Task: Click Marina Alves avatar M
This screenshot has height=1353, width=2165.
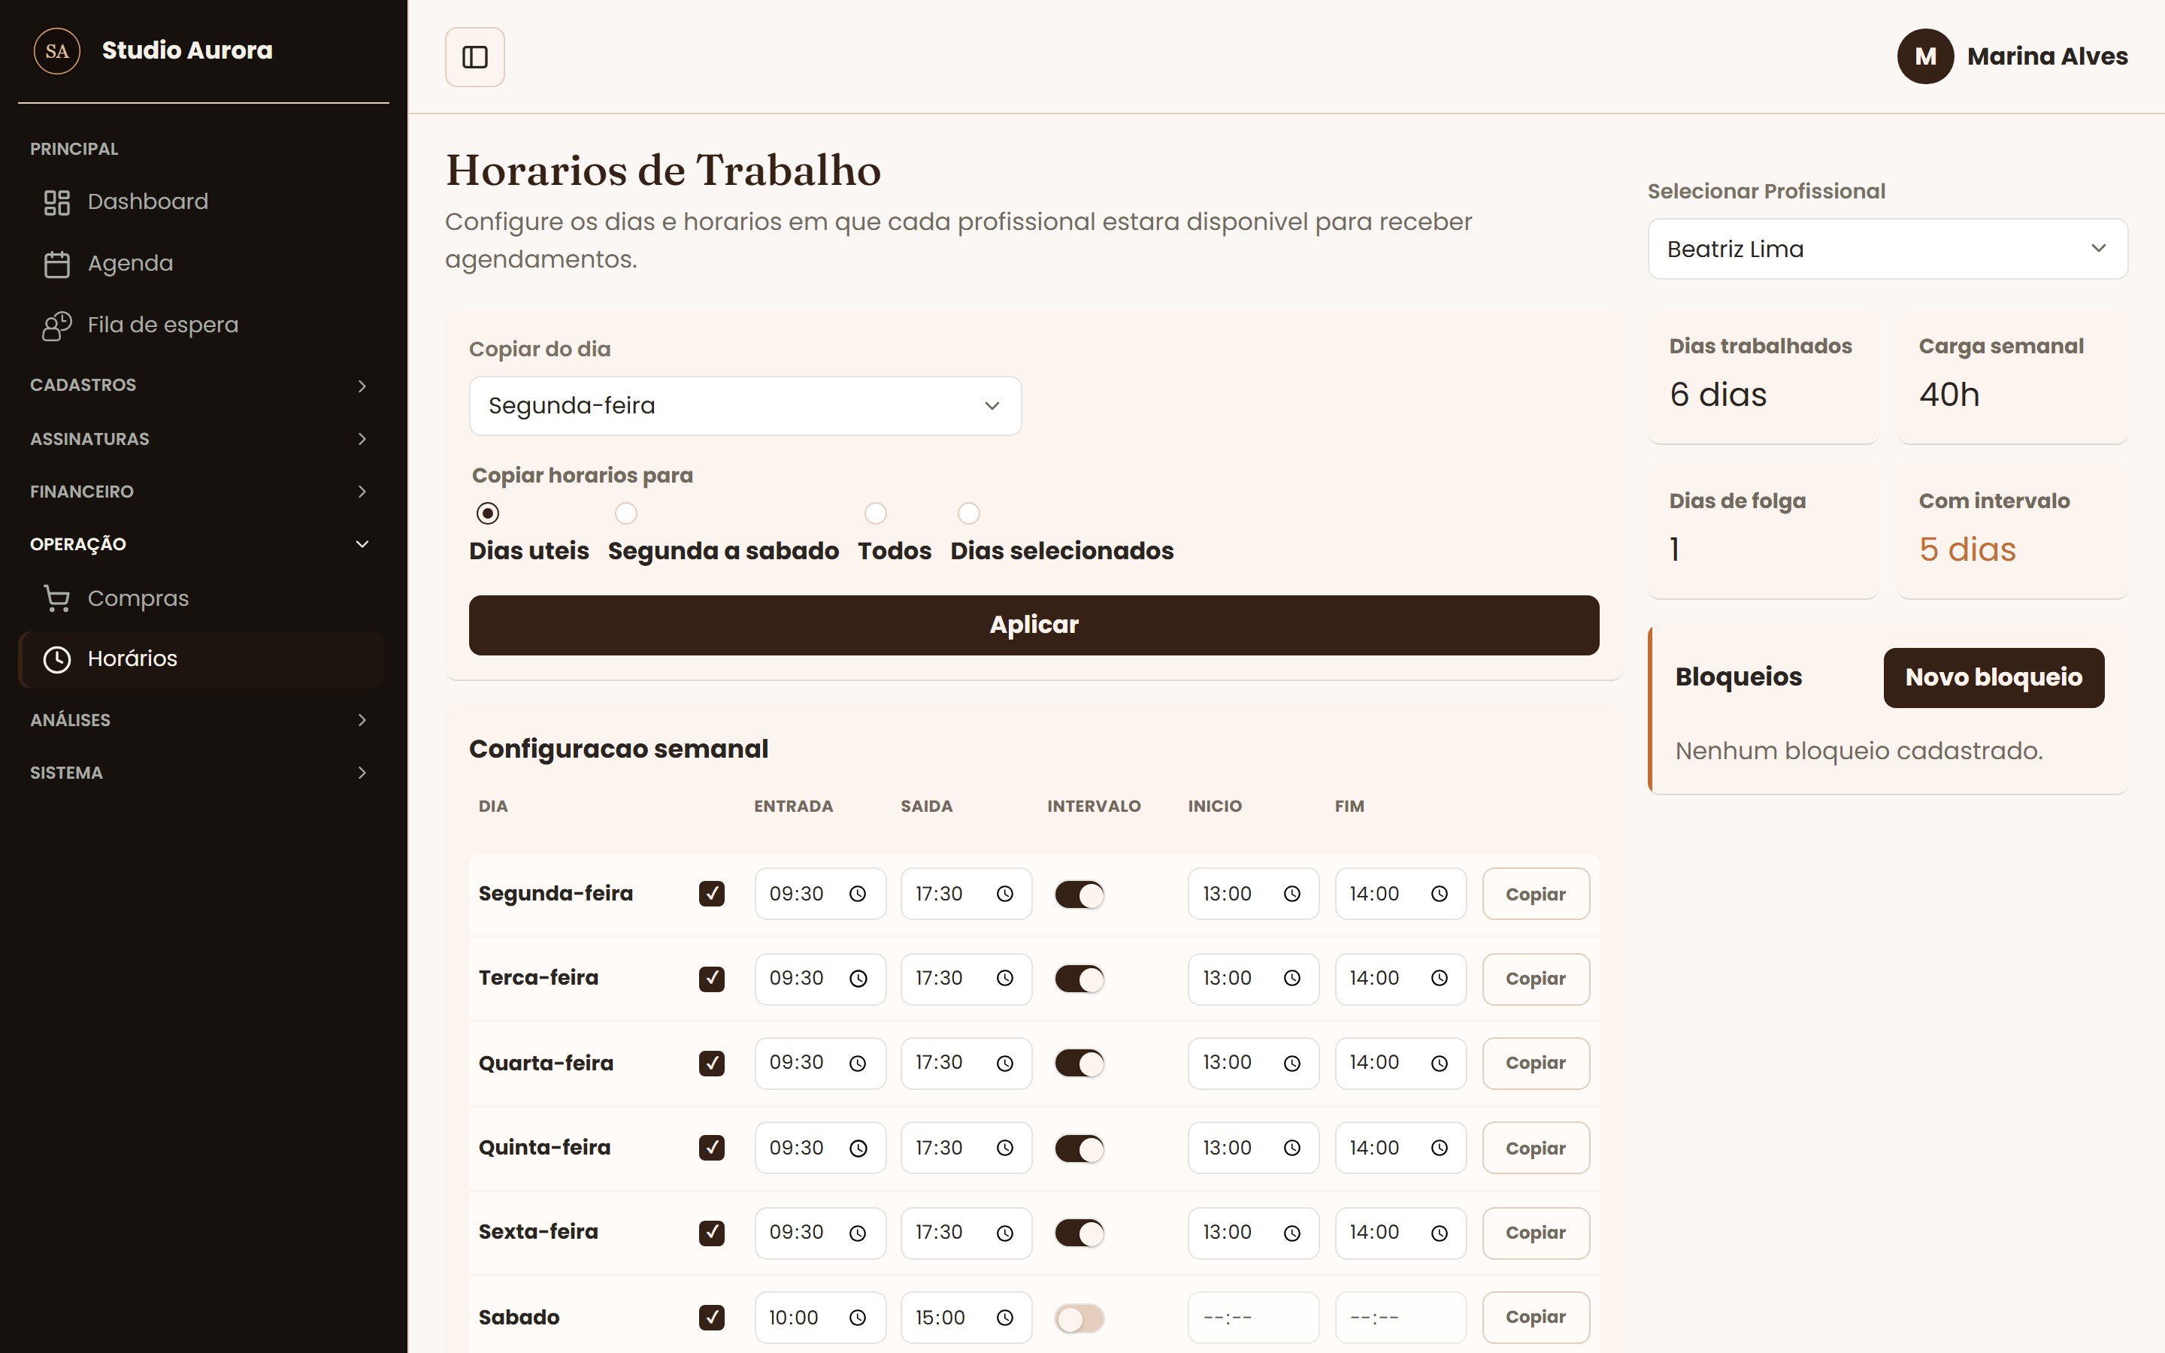Action: click(x=1925, y=56)
